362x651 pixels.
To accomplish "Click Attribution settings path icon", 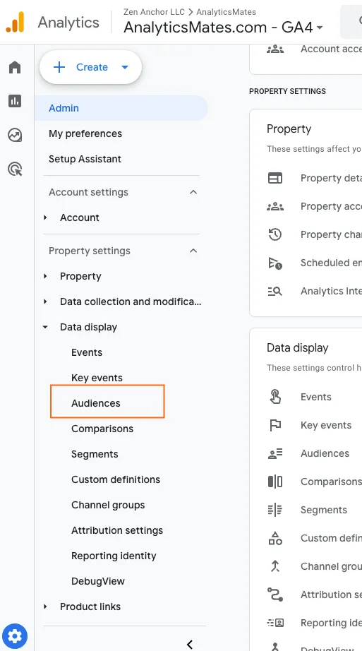I will 274,595.
